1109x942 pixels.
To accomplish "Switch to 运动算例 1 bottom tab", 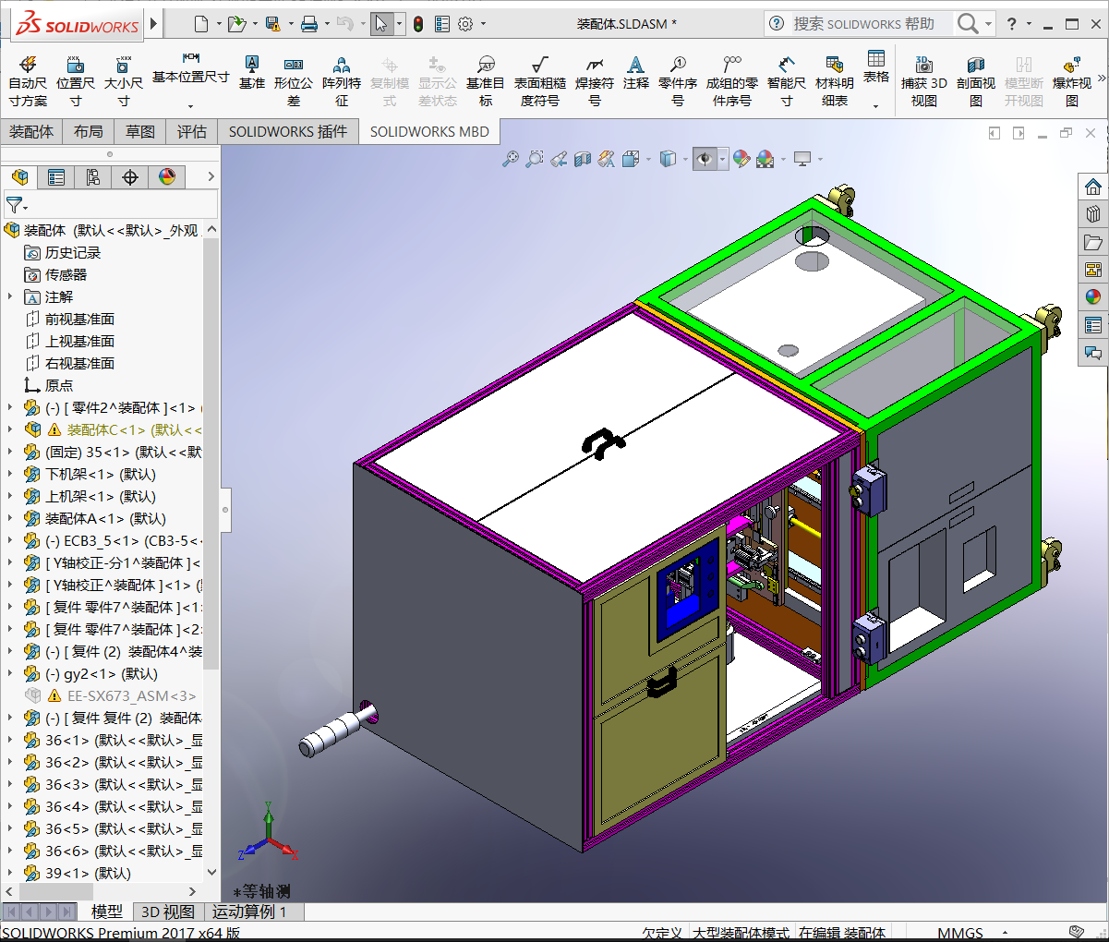I will tap(249, 912).
